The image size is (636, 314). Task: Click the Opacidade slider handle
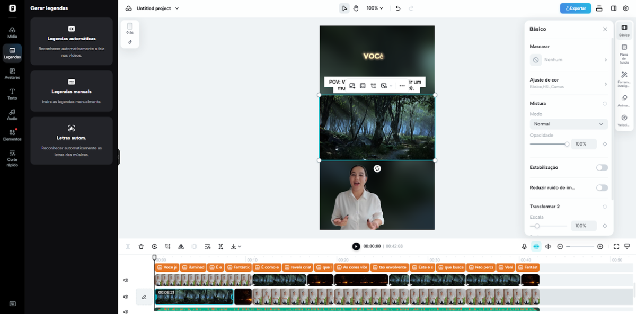(x=567, y=144)
